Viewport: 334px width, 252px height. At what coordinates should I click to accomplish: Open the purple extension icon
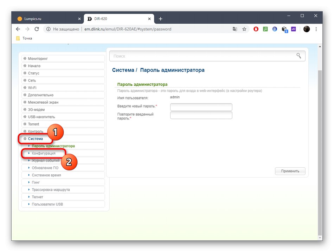(x=294, y=29)
